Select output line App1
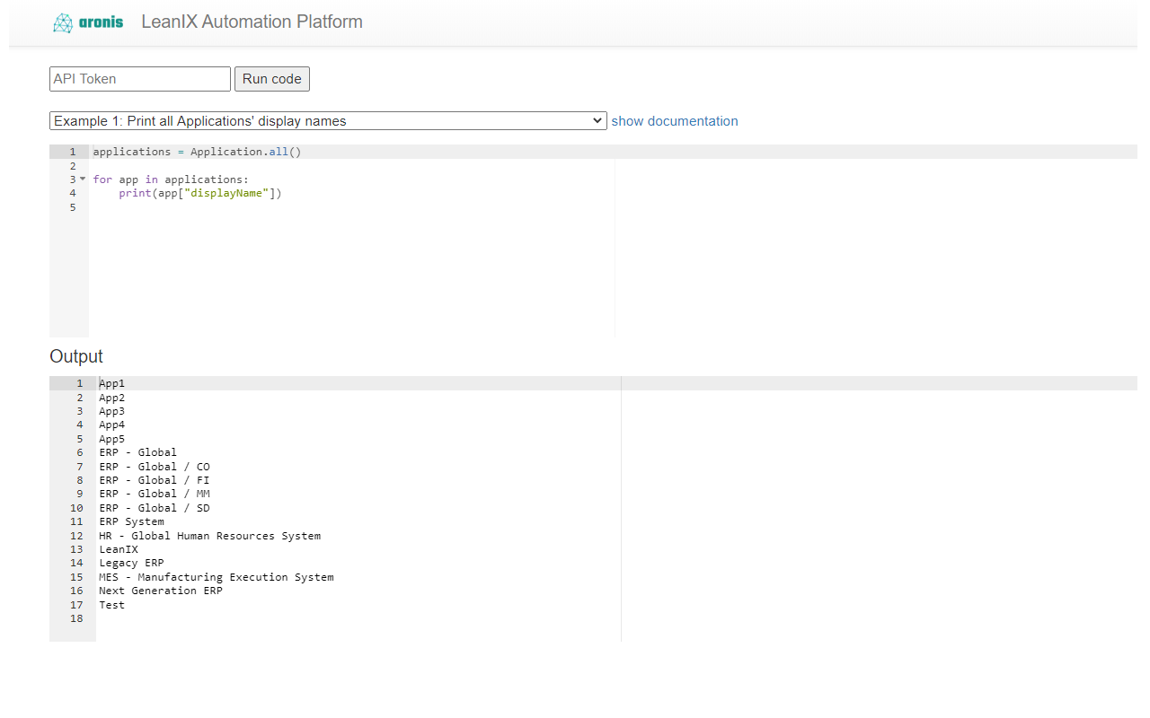 112,383
